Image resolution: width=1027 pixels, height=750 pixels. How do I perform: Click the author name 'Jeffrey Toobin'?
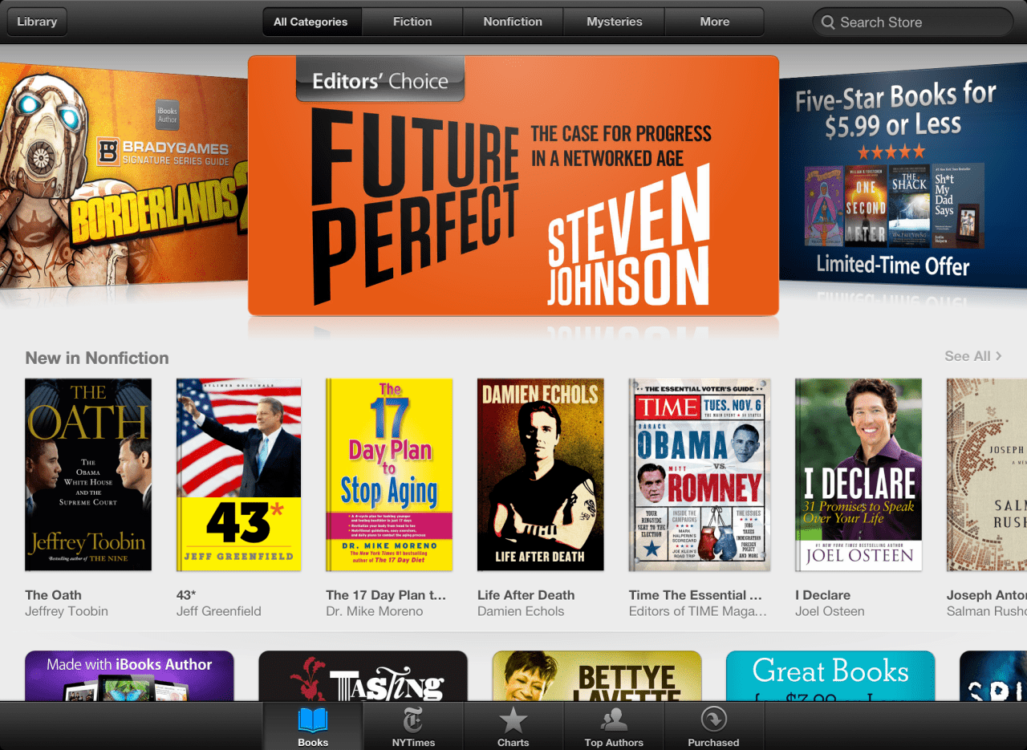click(67, 611)
